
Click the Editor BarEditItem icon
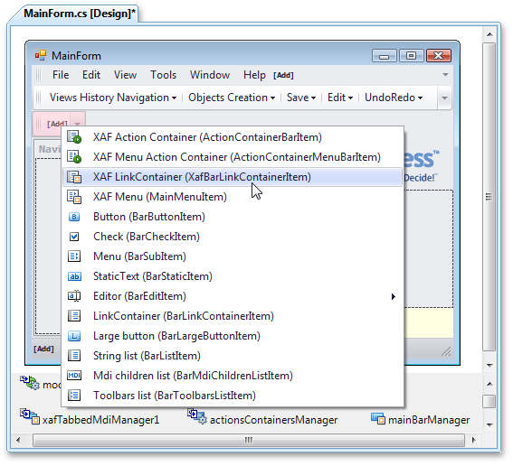tap(74, 296)
